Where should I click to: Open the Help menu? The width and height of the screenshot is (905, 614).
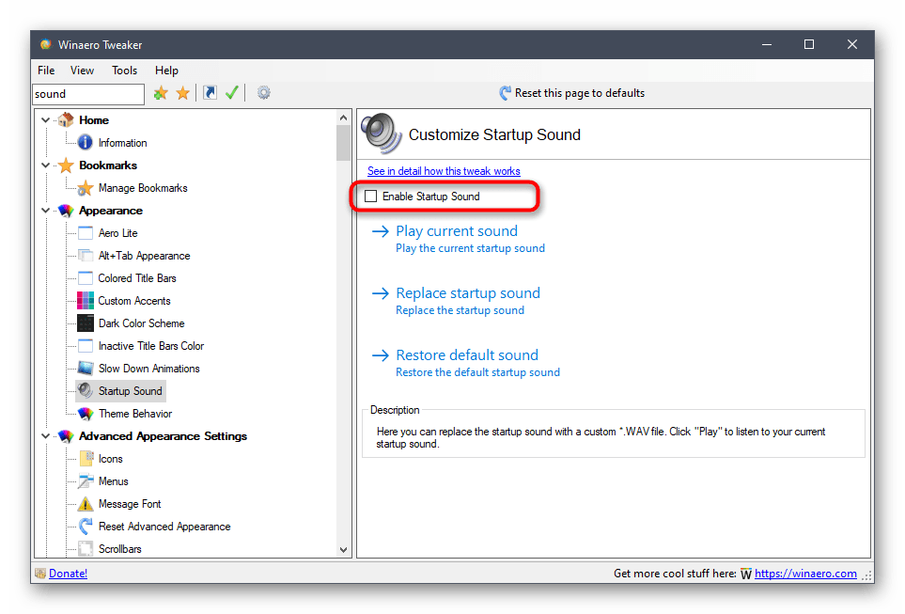tap(166, 71)
